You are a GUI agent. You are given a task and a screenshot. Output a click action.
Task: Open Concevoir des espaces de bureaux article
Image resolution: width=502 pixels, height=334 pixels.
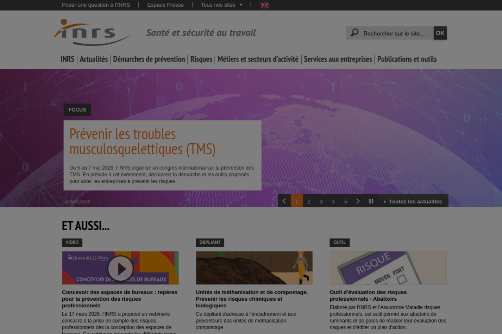[120, 299]
